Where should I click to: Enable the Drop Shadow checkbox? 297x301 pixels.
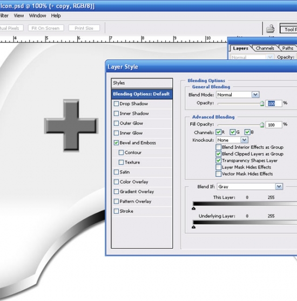(x=116, y=104)
